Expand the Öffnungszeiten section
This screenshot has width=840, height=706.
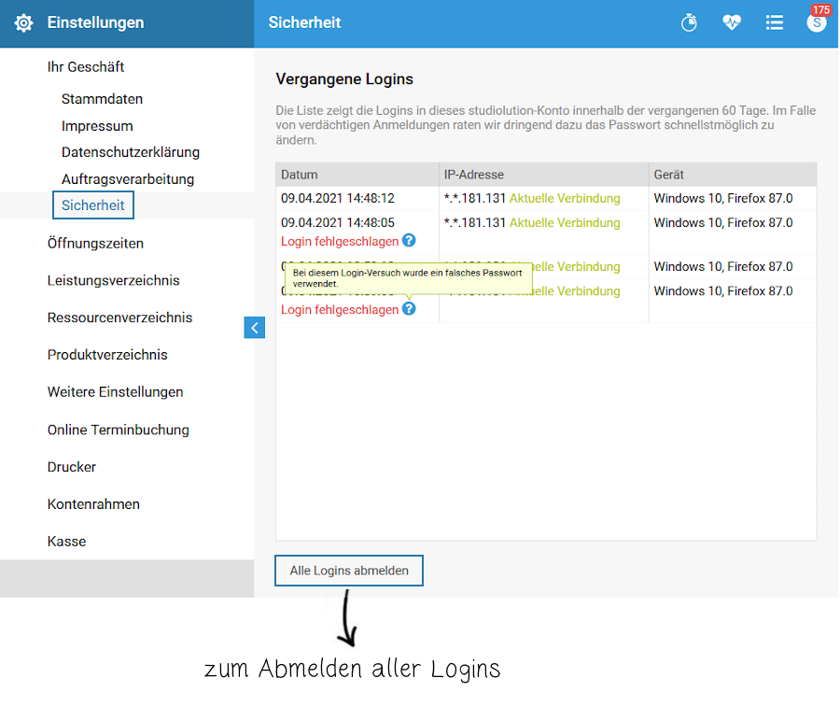click(95, 244)
